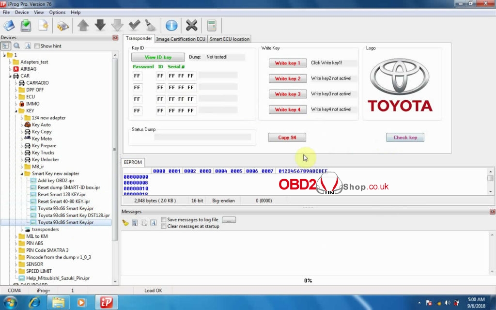Select Help_Mitsubishi_Suzuki_Pin.ipr in tree
This screenshot has height=310, width=496.
(58, 278)
